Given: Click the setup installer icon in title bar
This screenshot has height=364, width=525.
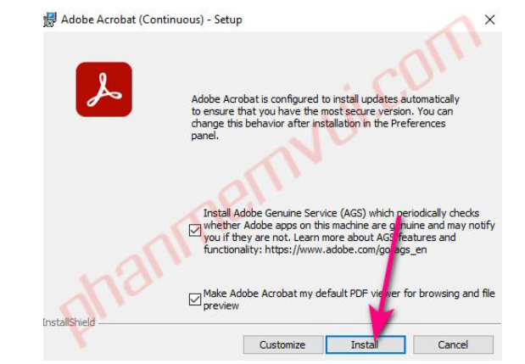Looking at the screenshot, I should pos(50,20).
